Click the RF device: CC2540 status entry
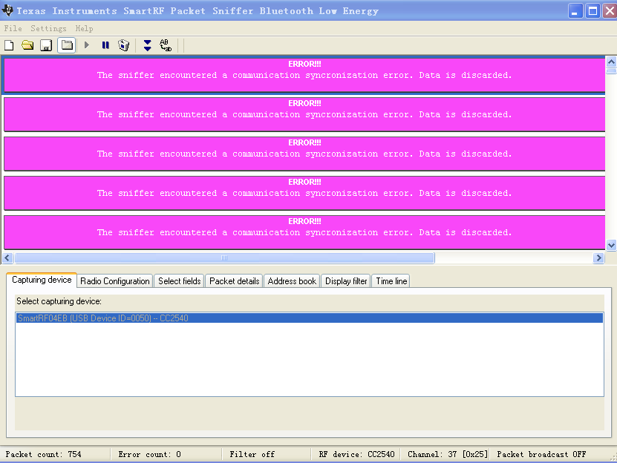Viewport: 617px width, 463px height. (356, 454)
